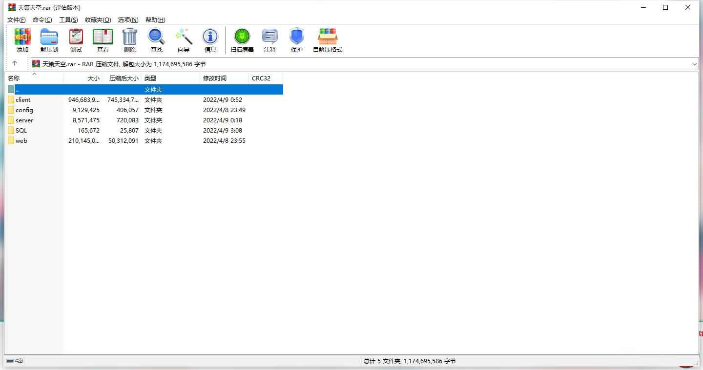Maximize the WinRAR window
The image size is (703, 370).
[665, 7]
